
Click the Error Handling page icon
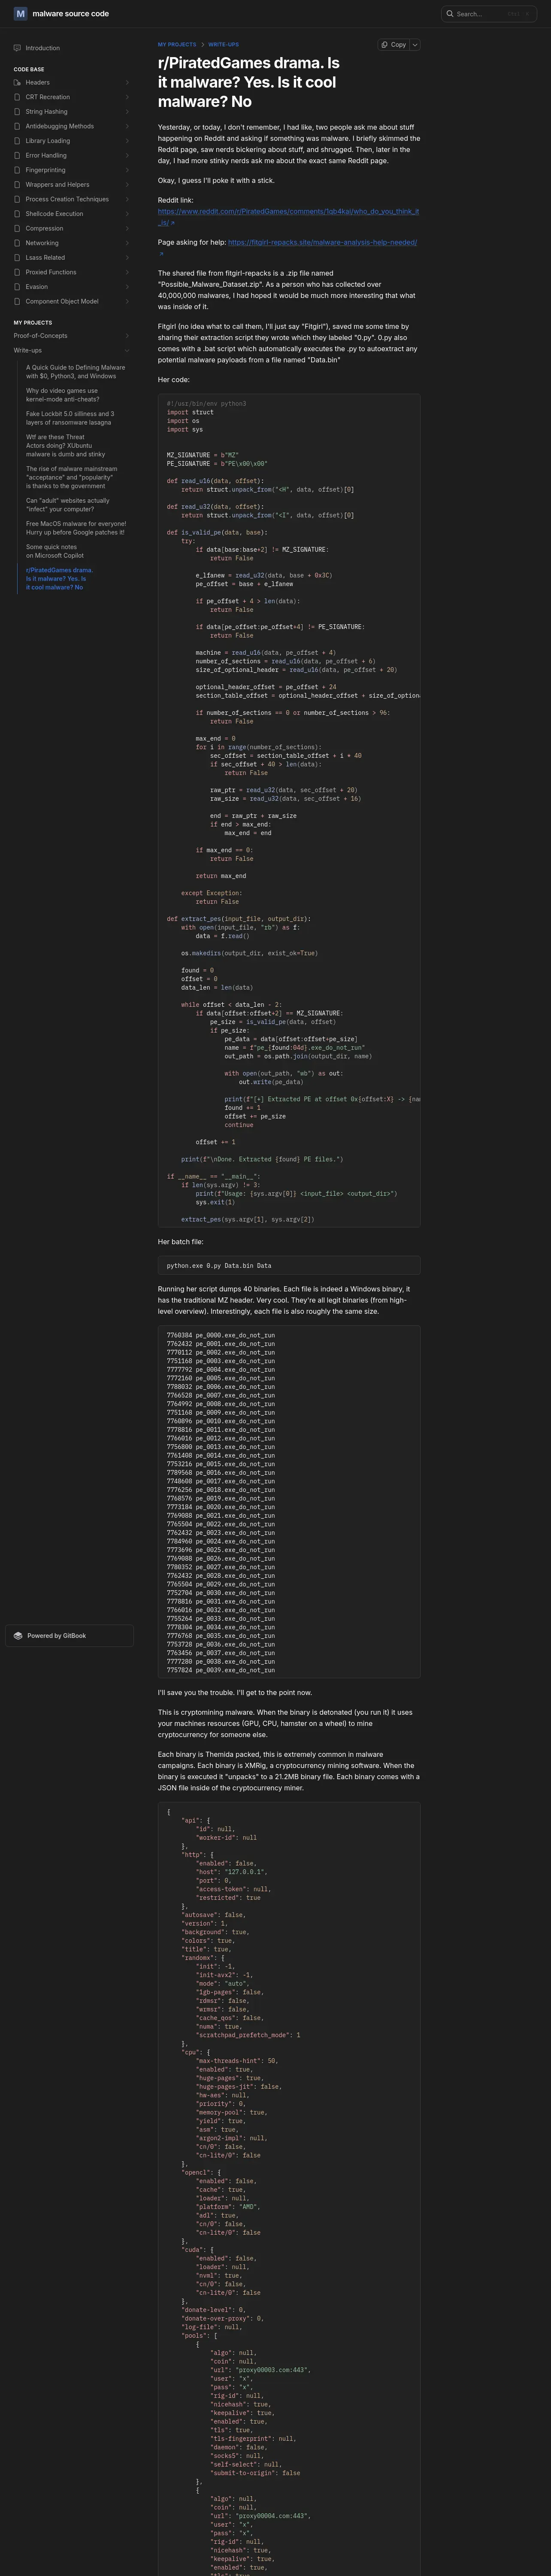(17, 155)
